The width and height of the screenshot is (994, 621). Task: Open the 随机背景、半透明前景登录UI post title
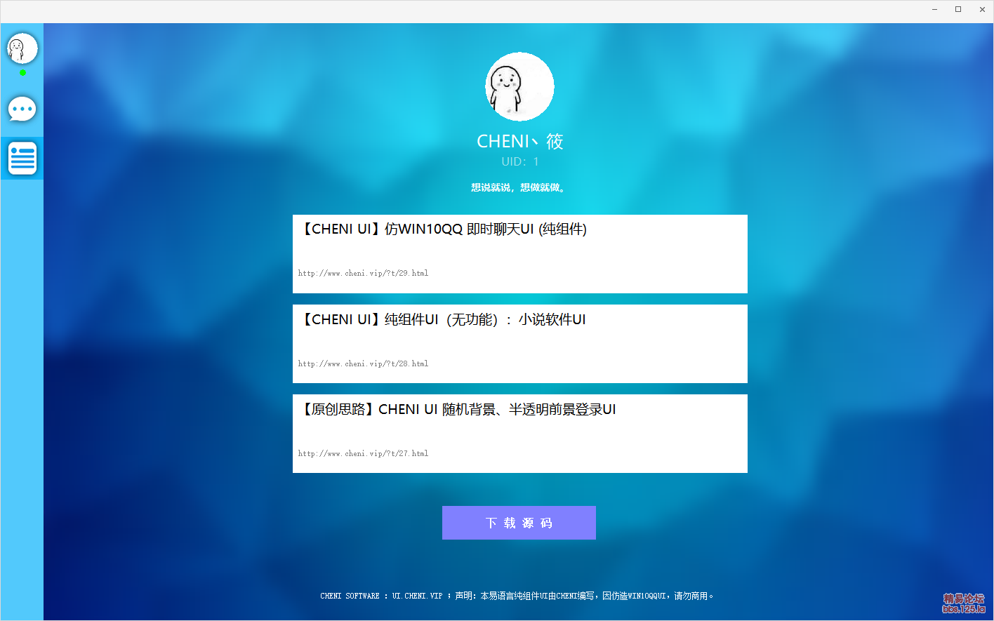click(457, 410)
